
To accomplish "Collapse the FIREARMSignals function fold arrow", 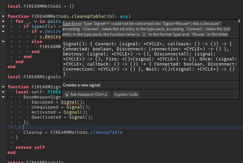I will 3,87.
